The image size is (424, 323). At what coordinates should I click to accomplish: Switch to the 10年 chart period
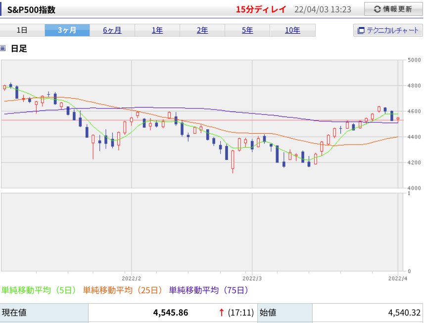click(292, 30)
